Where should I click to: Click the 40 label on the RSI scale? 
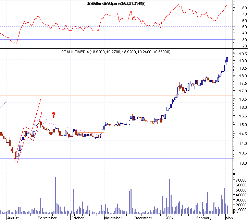[244, 33]
